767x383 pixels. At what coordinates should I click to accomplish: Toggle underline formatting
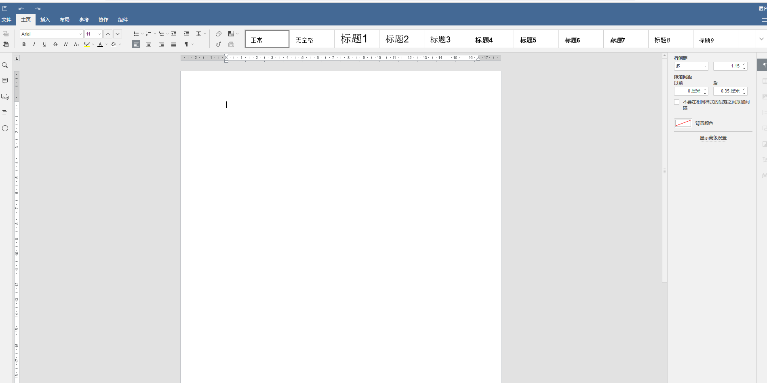click(x=44, y=44)
